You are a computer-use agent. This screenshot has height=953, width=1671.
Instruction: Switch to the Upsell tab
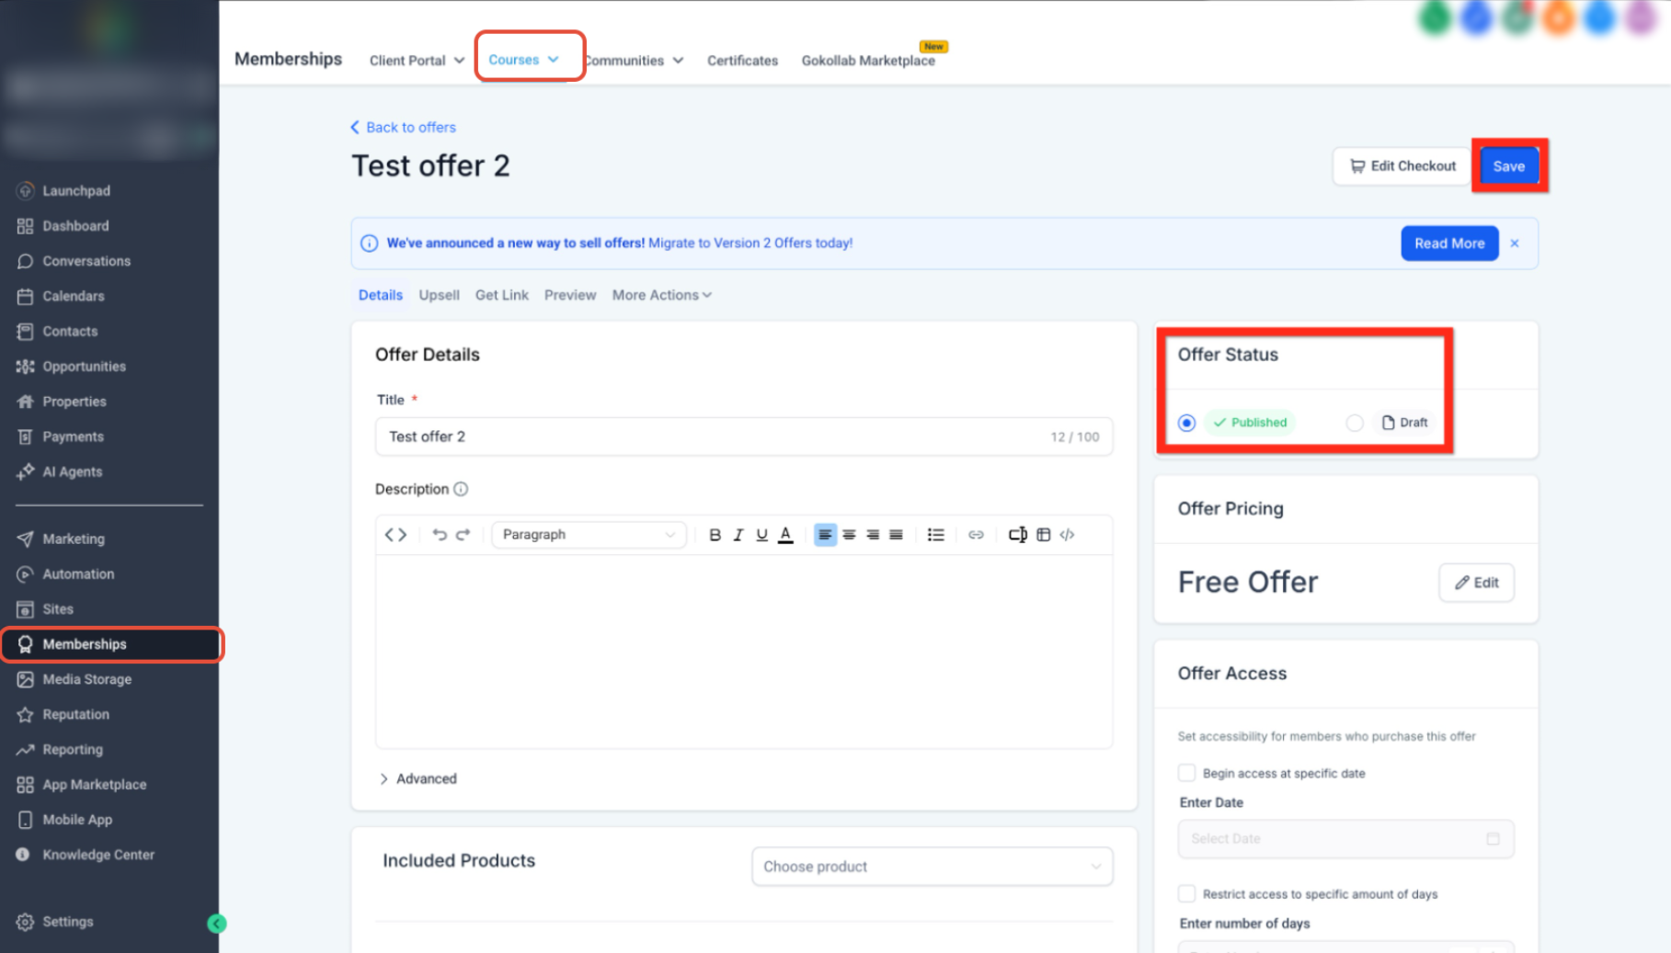(439, 295)
